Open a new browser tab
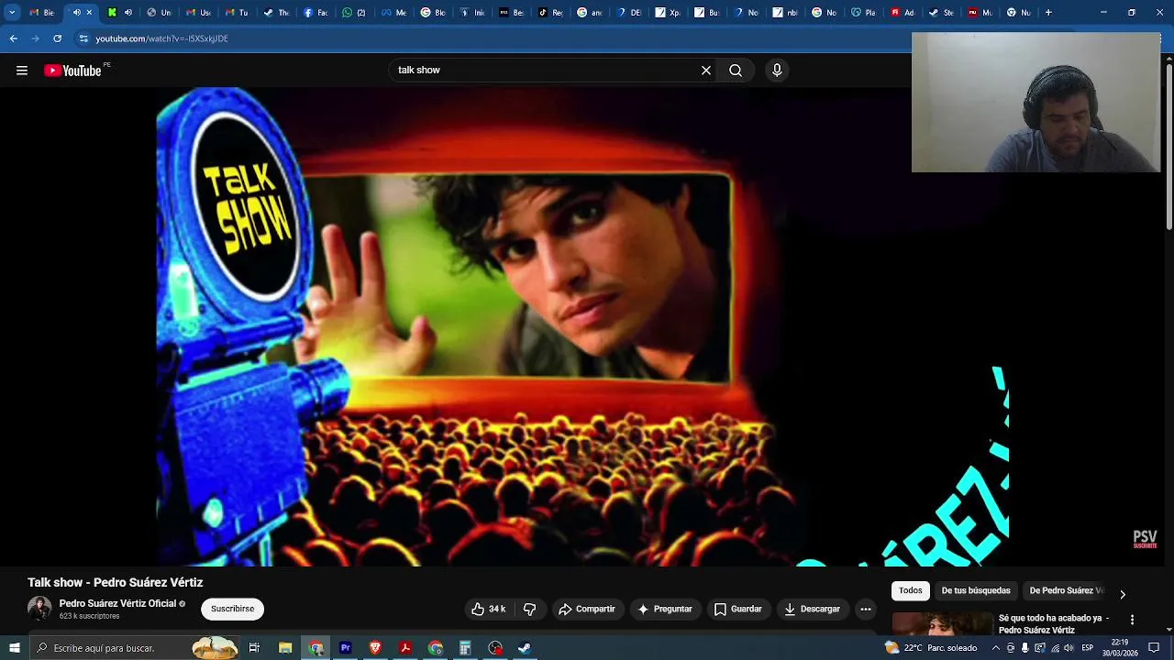1174x660 pixels. click(x=1048, y=13)
